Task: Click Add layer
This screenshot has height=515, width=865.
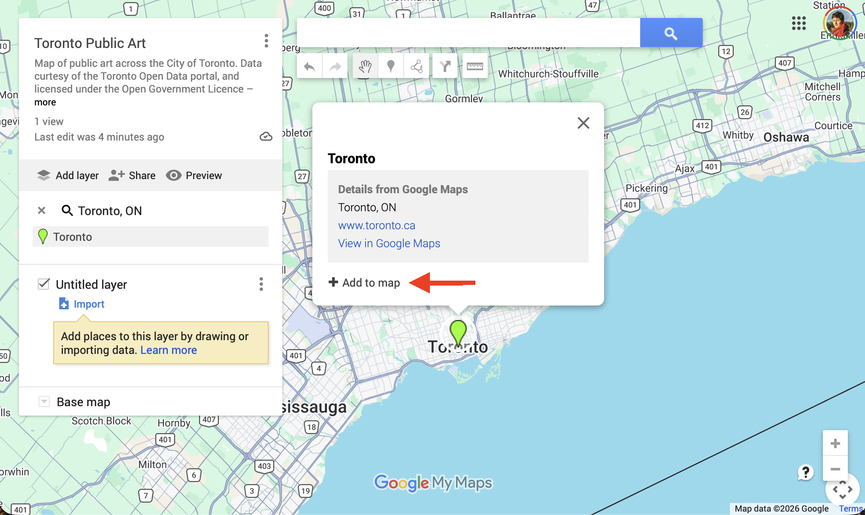Action: tap(68, 175)
